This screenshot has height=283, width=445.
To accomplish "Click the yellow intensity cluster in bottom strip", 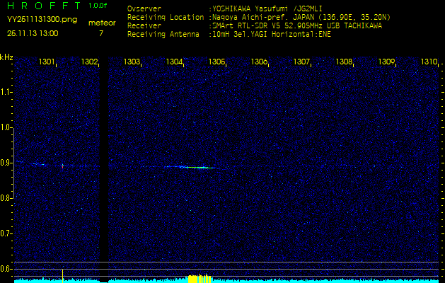I will [x=199, y=279].
